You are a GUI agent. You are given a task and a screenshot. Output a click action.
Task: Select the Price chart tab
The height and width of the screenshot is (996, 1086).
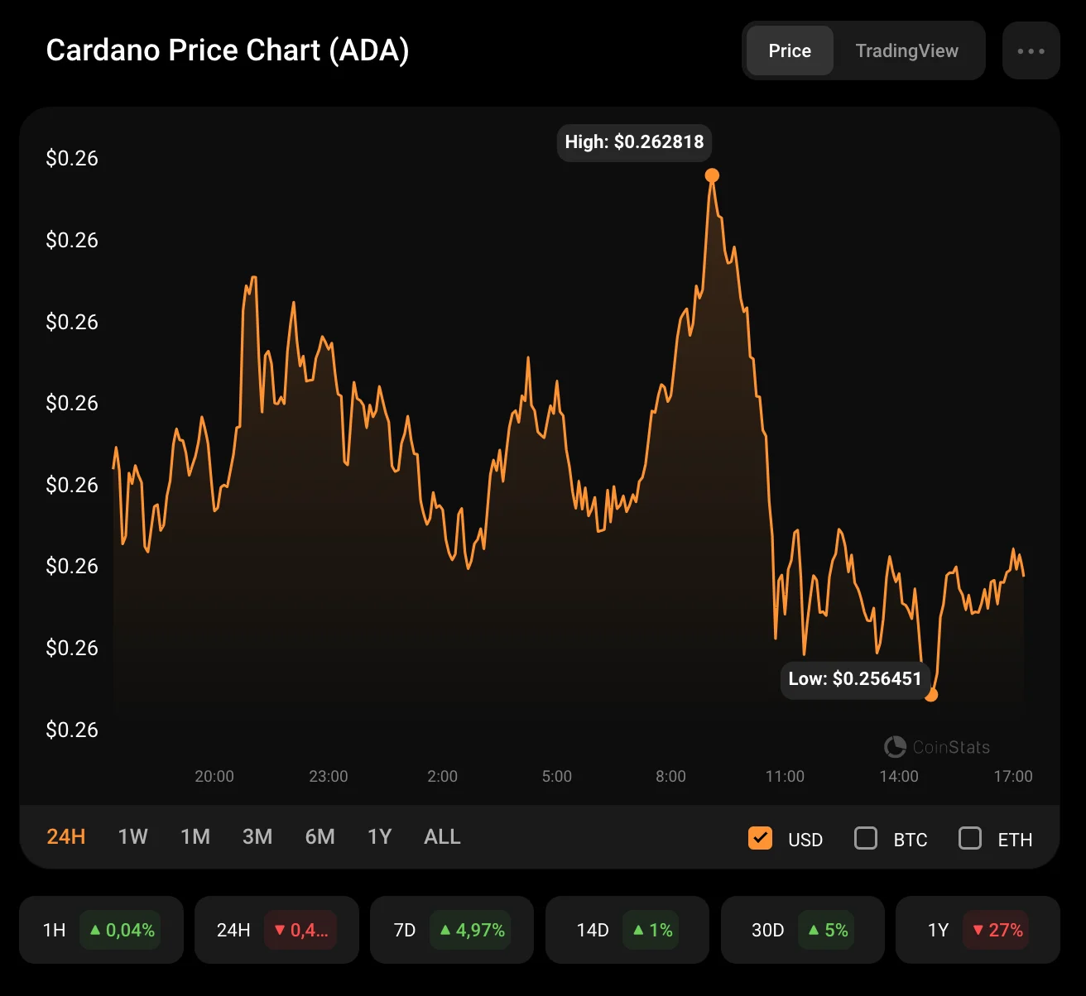coord(790,51)
